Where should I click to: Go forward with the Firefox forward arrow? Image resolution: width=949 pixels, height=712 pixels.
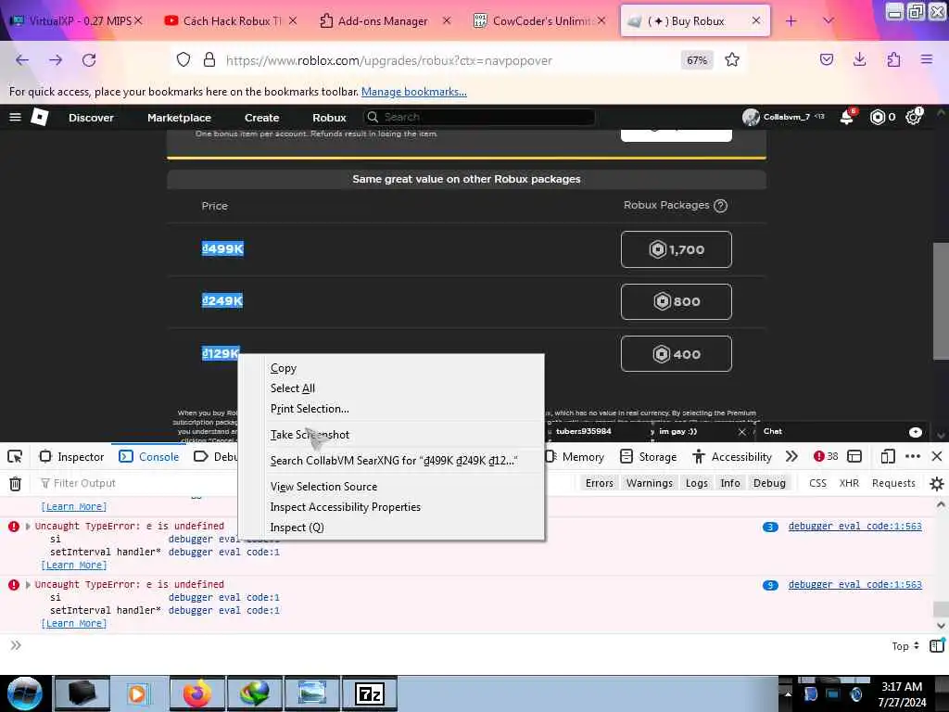click(56, 60)
